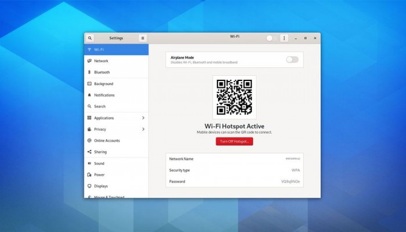
Task: Toggle the Airplane Mode switch
Action: click(292, 60)
